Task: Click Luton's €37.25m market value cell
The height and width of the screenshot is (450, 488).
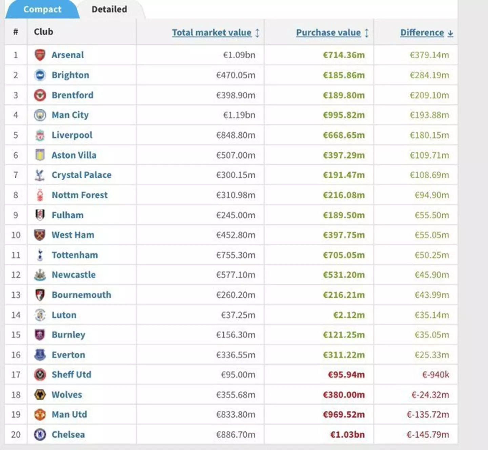Action: tap(238, 315)
